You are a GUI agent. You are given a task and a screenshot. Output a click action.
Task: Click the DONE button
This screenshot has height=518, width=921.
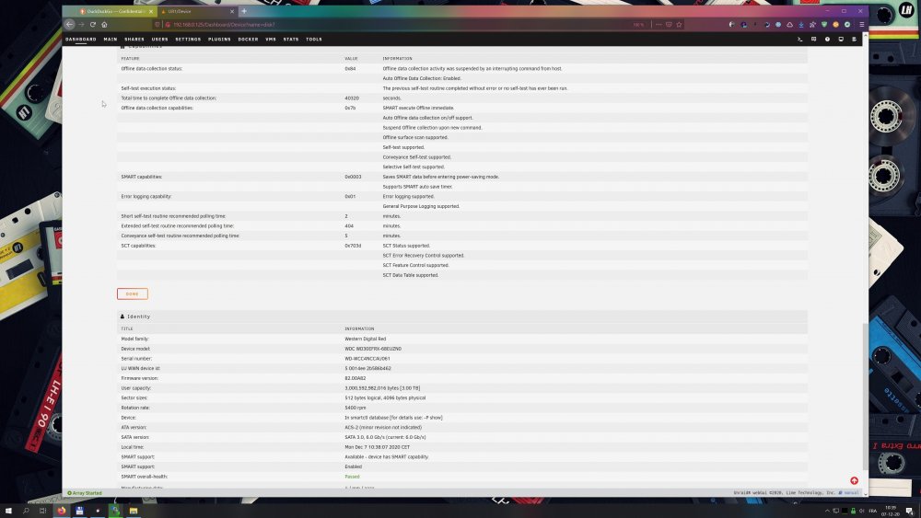tap(132, 294)
